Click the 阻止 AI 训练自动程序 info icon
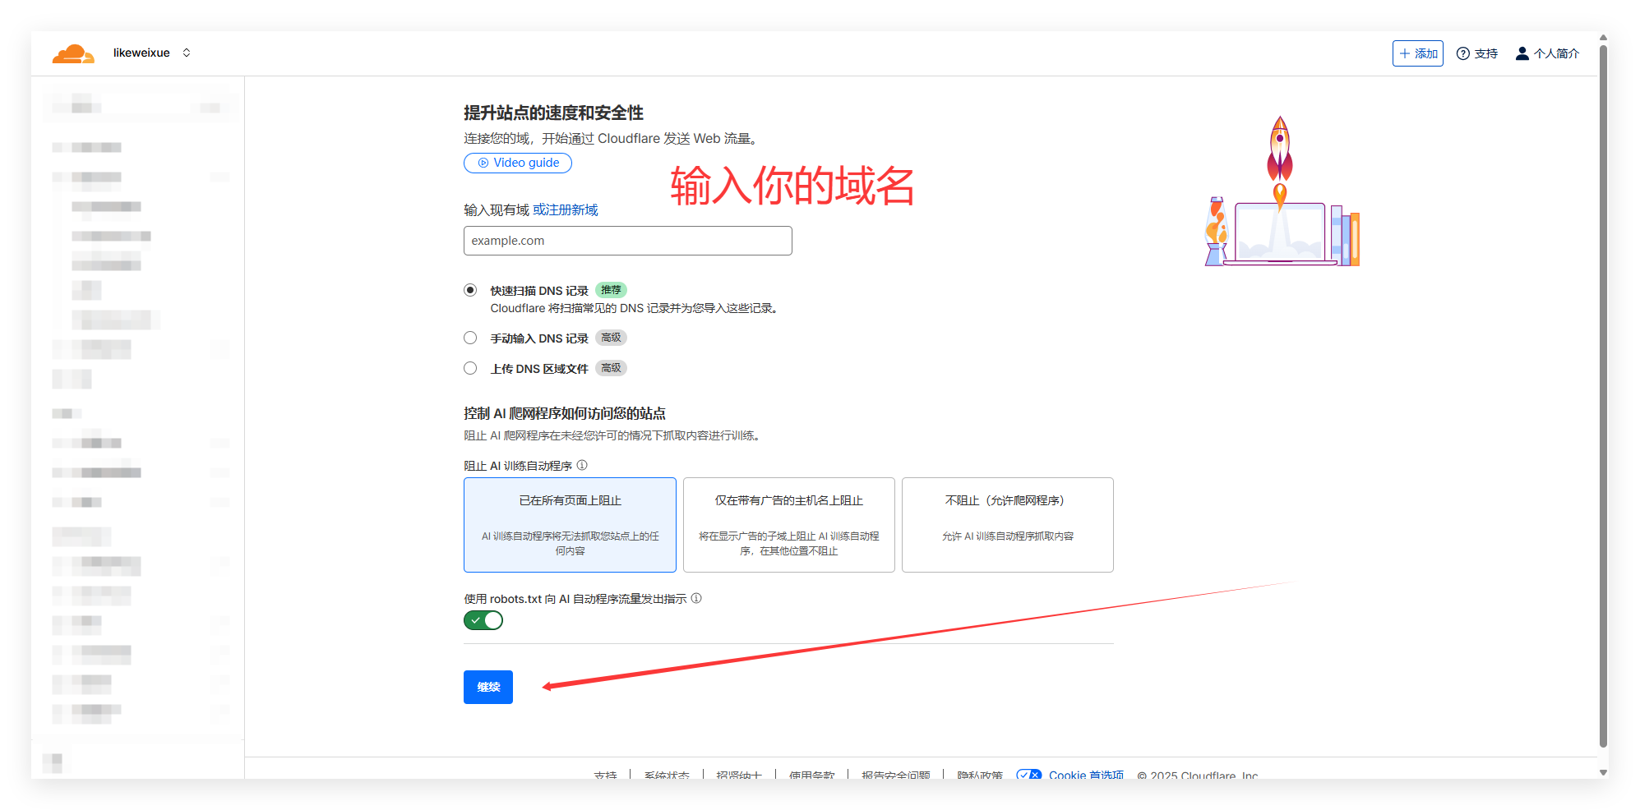Viewport: 1640px width, 810px height. point(582,465)
